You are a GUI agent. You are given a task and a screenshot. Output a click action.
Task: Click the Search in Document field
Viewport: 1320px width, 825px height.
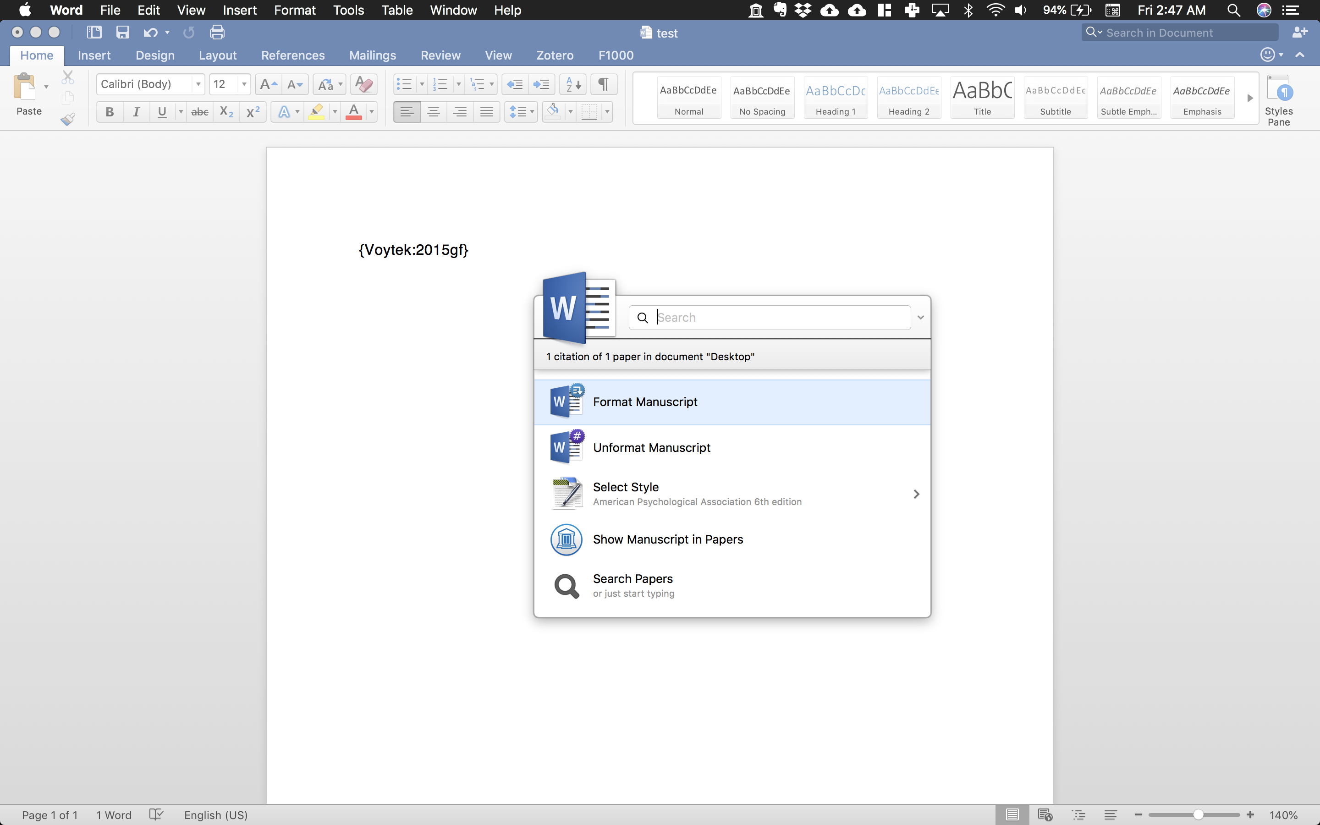point(1180,33)
